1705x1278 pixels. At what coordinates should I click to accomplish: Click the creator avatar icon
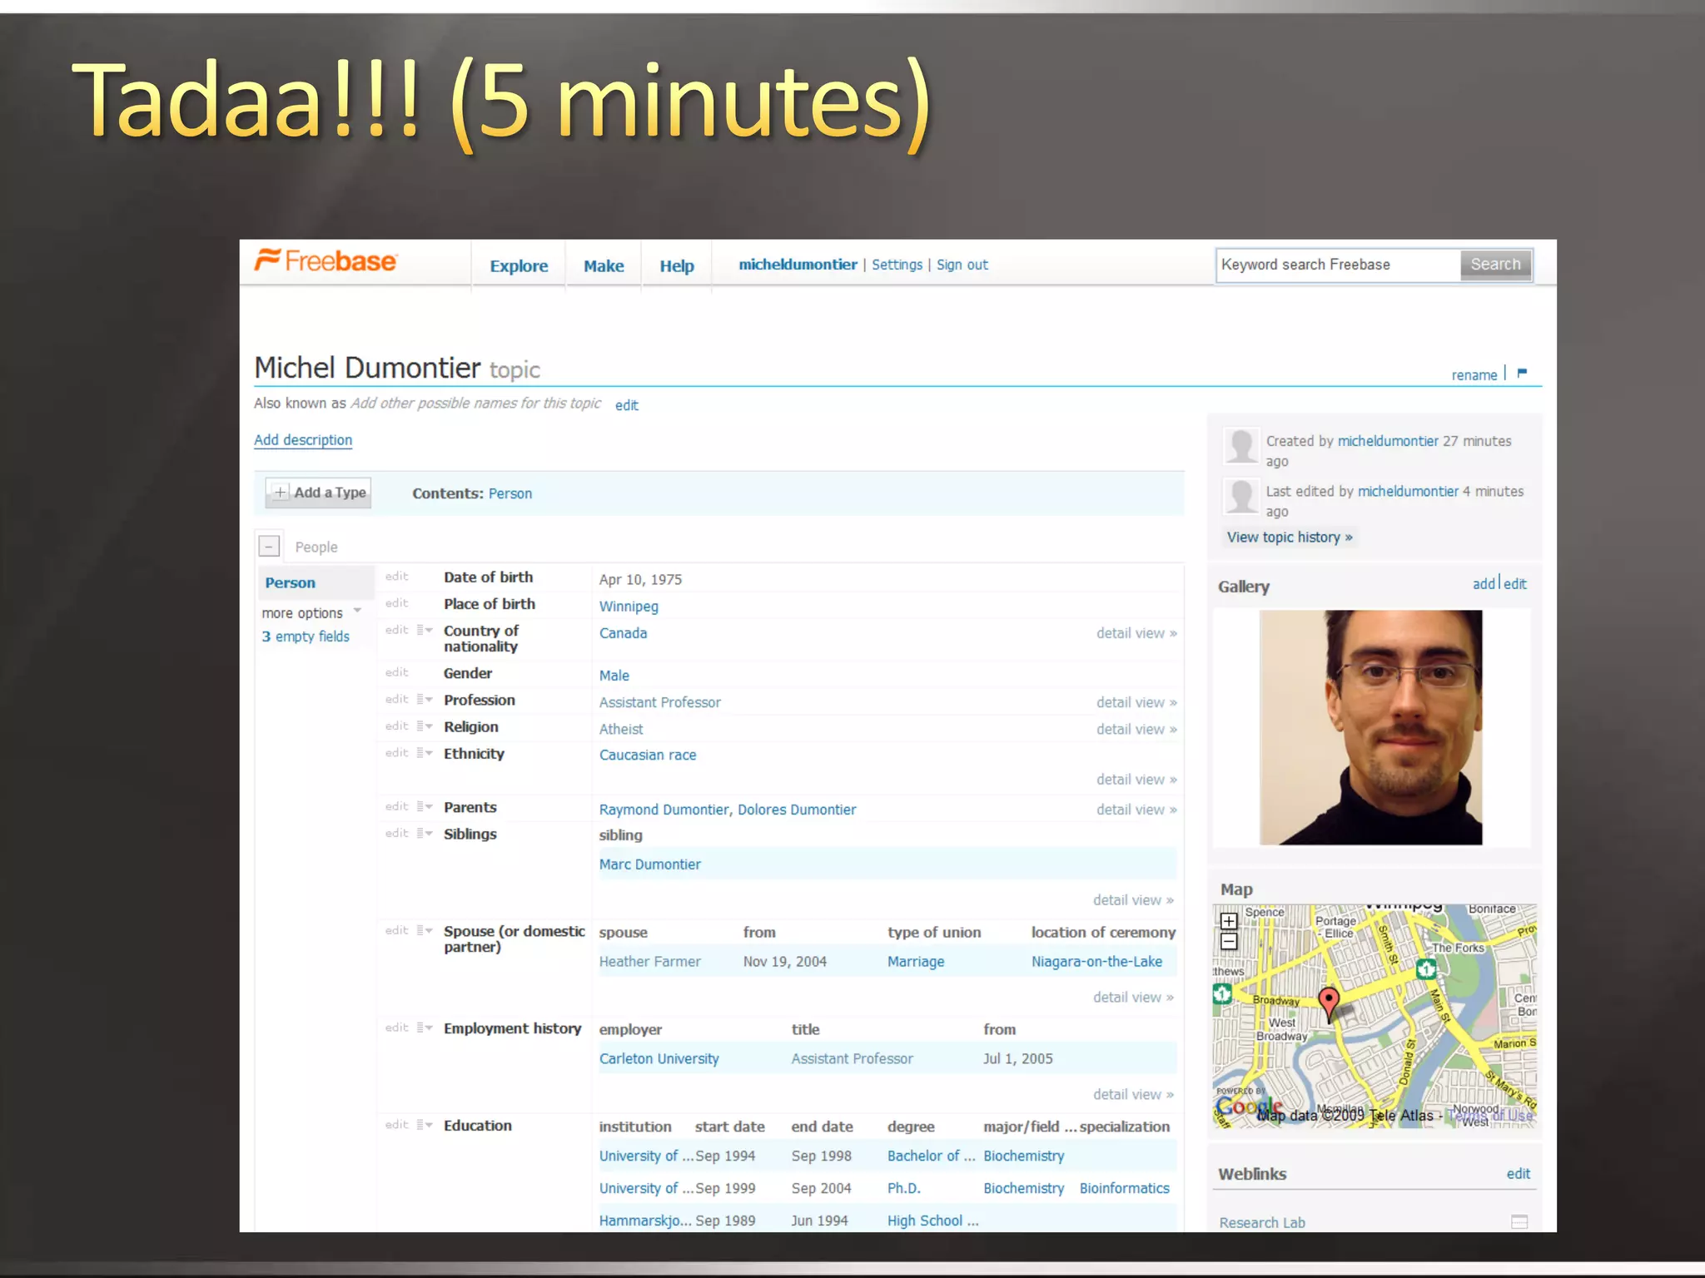click(x=1241, y=446)
